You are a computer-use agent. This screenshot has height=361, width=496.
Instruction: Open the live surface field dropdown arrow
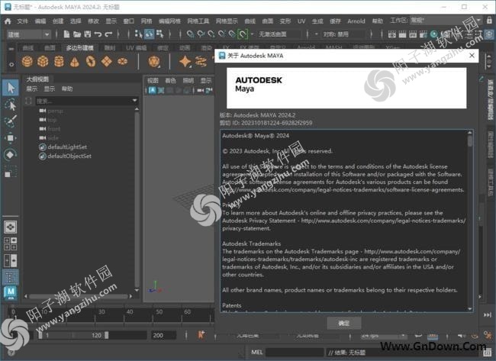252,34
